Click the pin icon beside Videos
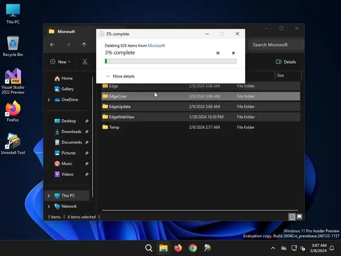 point(87,174)
